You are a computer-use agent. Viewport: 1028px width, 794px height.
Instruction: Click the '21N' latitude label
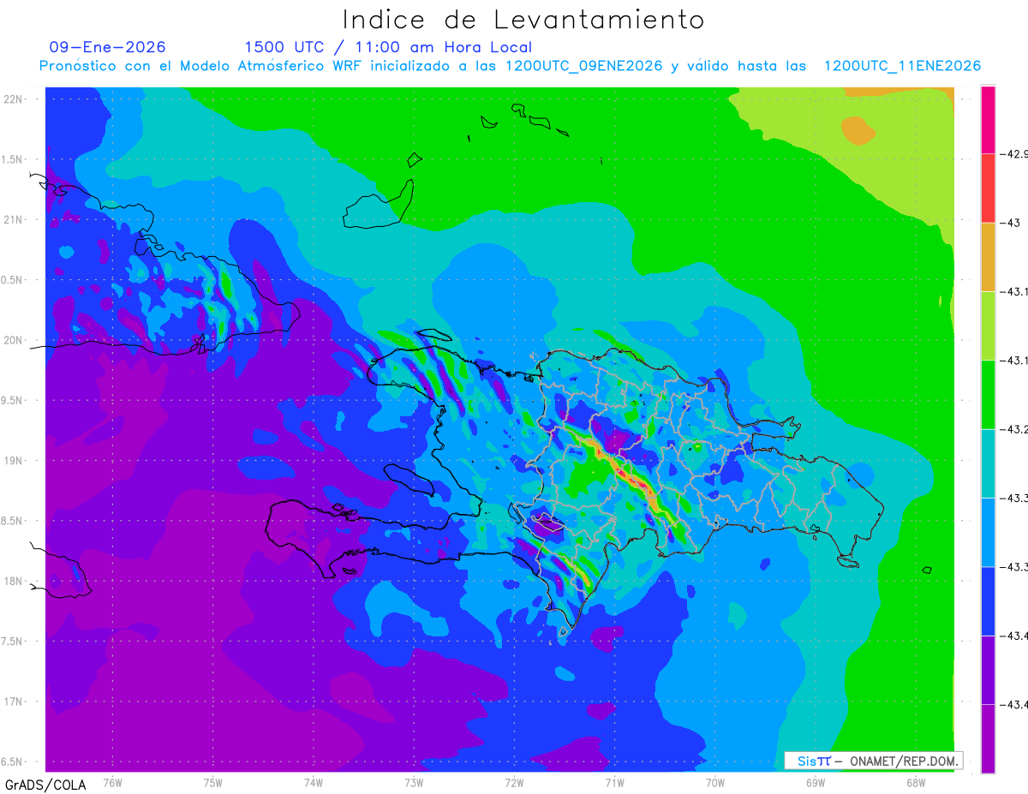point(13,219)
